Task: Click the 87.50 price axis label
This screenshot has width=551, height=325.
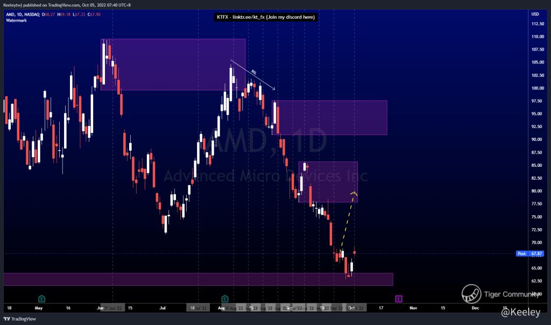Action: tap(536, 152)
